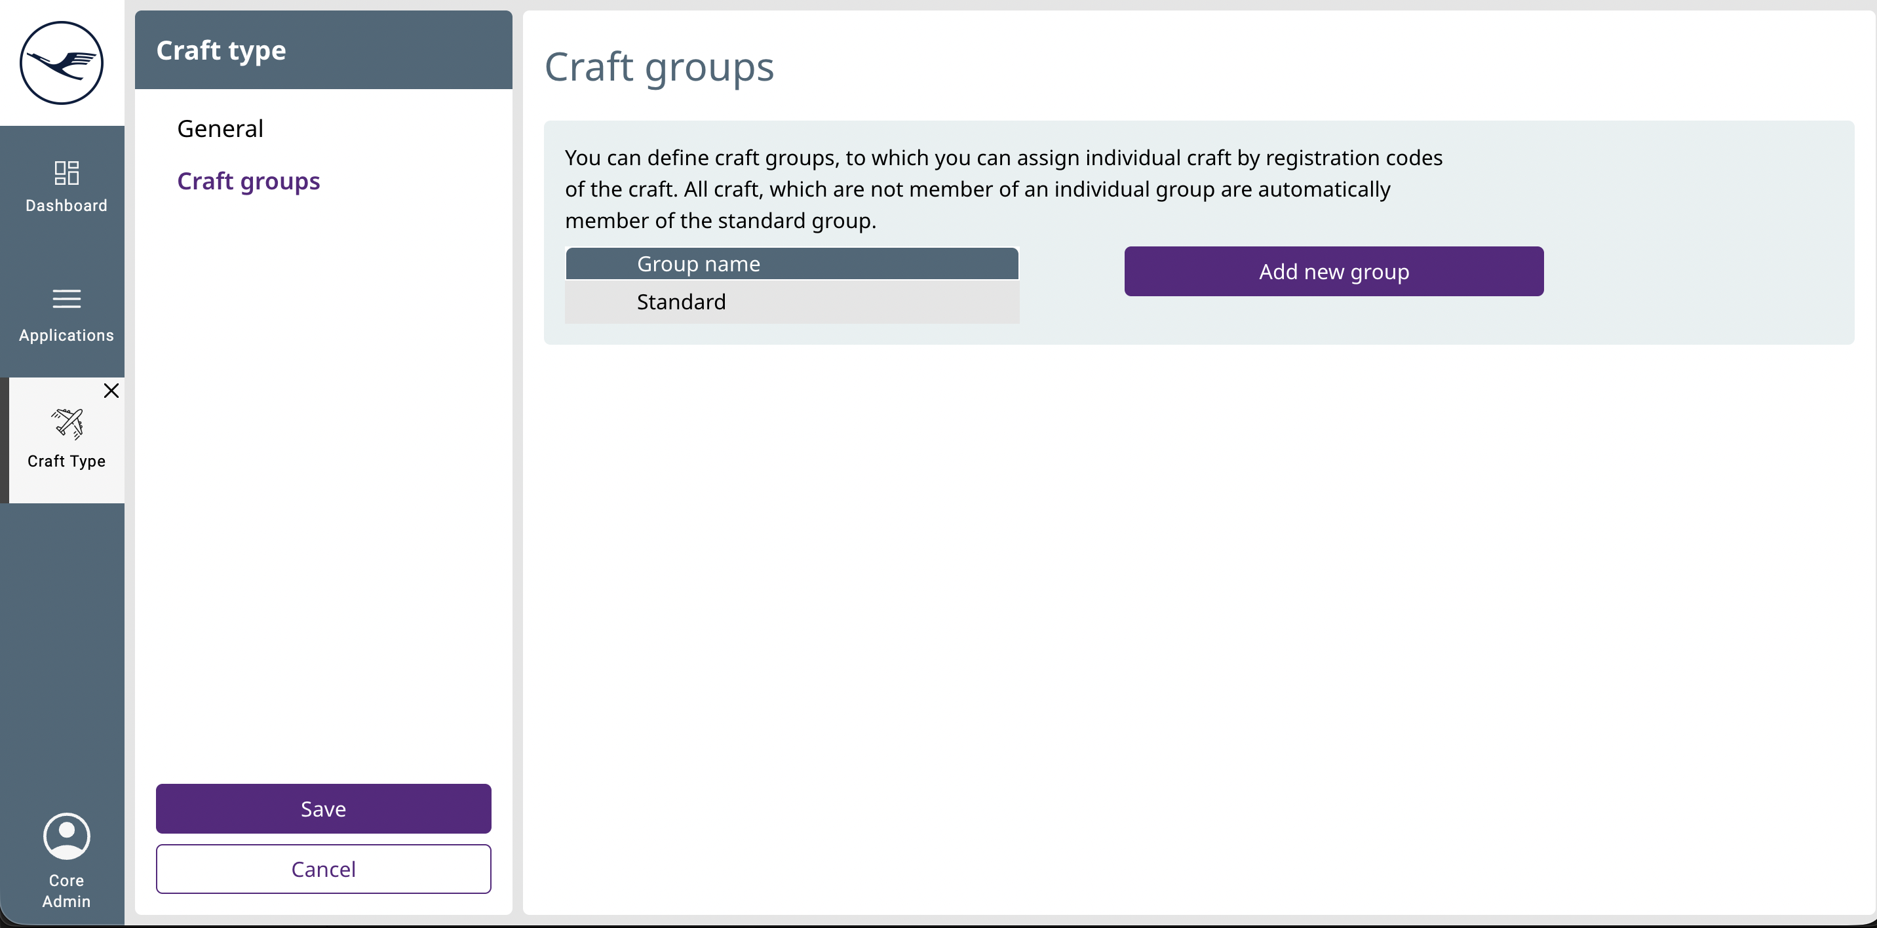The image size is (1877, 928).
Task: Open the Dashboard grid icon
Action: 66,172
